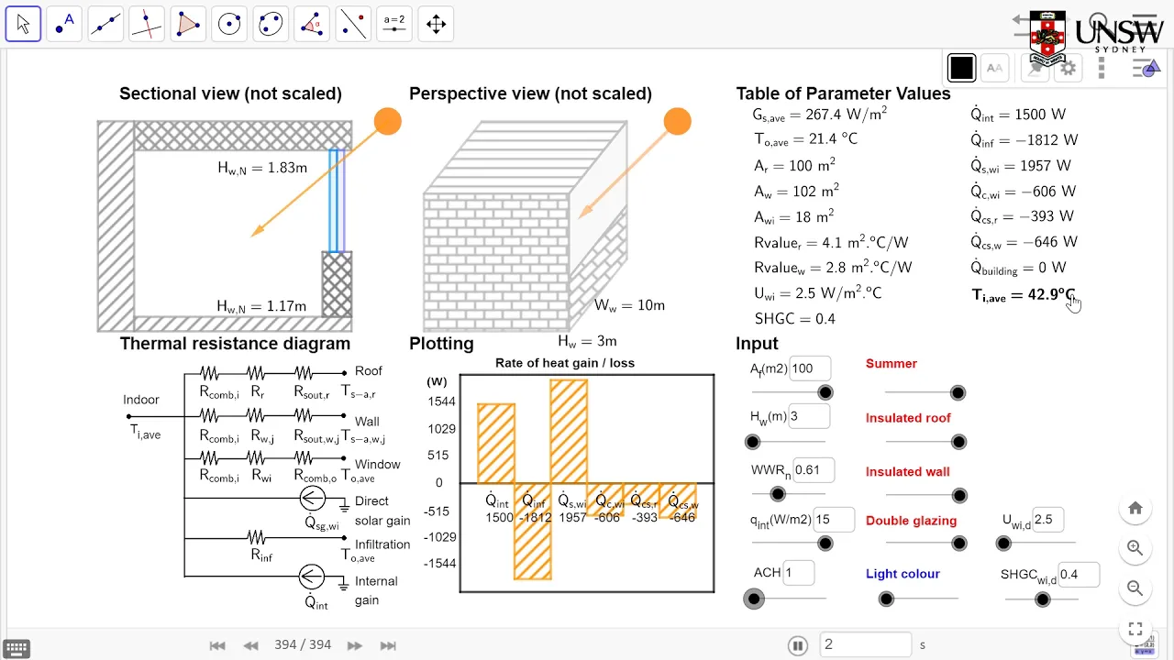Click the H_w wall height slider knob

click(753, 442)
